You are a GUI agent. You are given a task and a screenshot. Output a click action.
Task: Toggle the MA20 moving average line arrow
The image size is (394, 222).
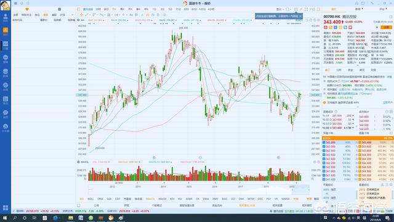(152, 20)
